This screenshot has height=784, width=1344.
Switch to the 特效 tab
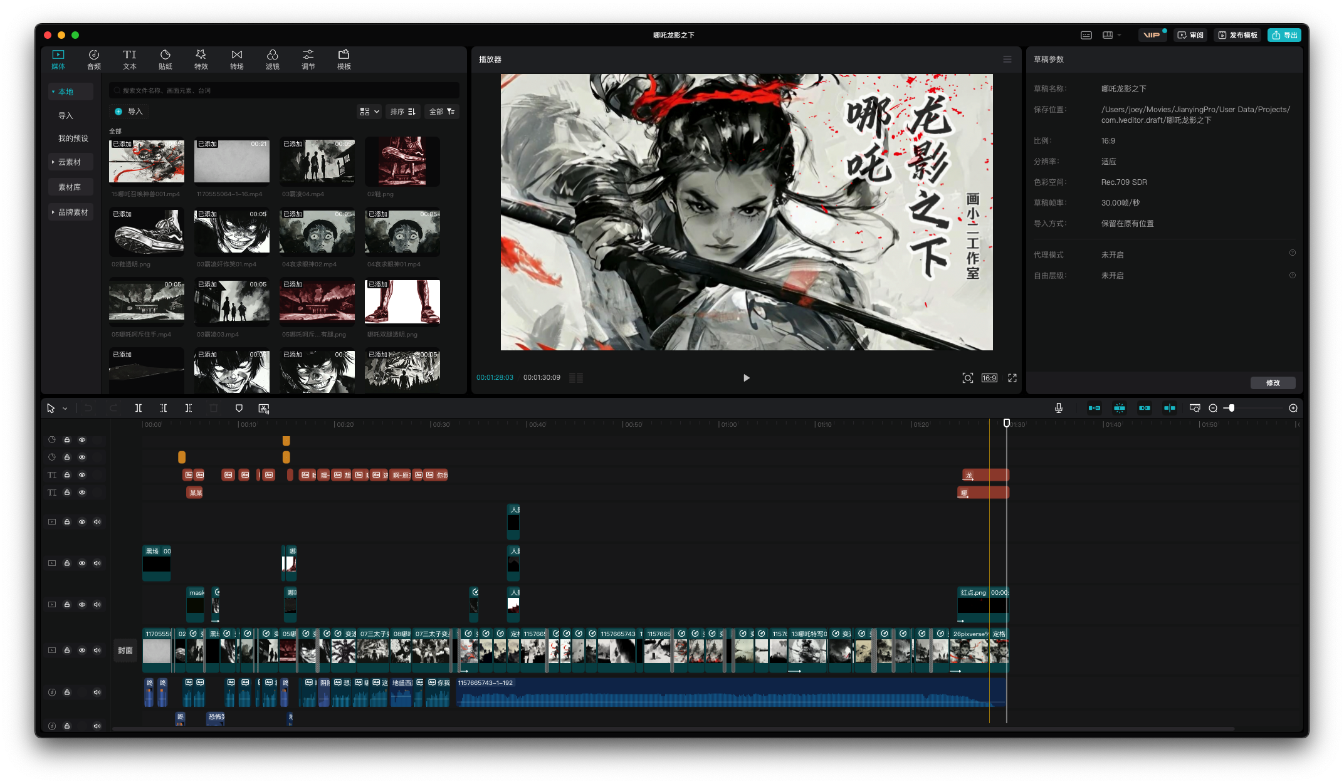[201, 60]
